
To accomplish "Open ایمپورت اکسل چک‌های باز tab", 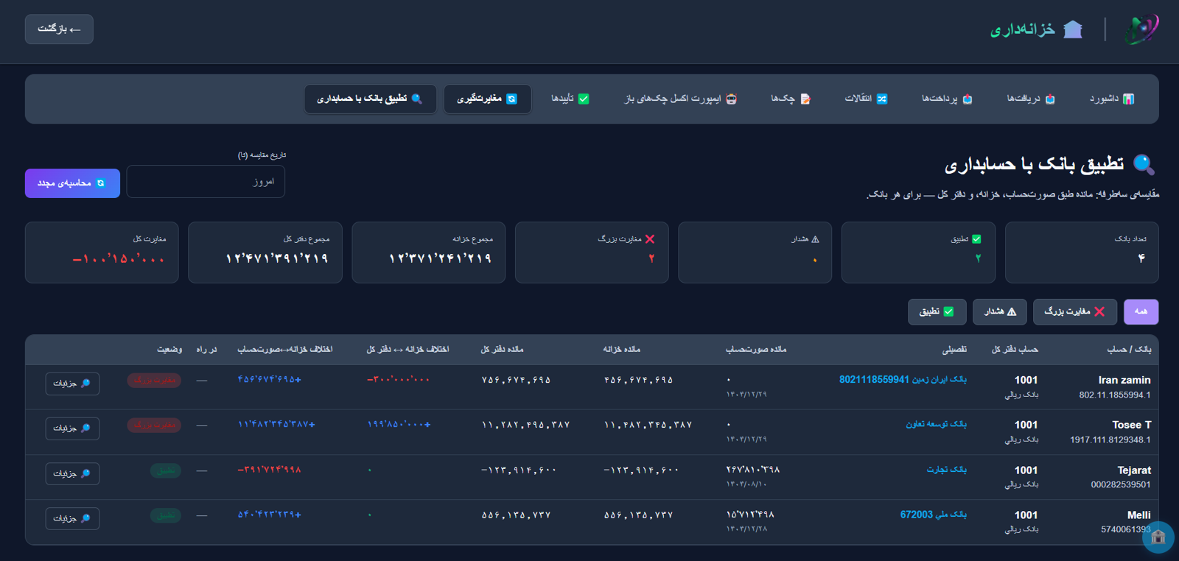I will click(x=681, y=99).
